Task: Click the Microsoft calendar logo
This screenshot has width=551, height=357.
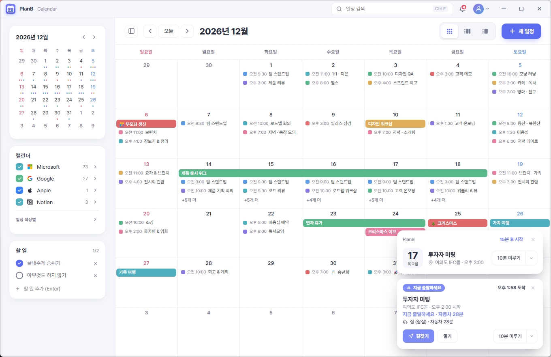Action: [30, 167]
